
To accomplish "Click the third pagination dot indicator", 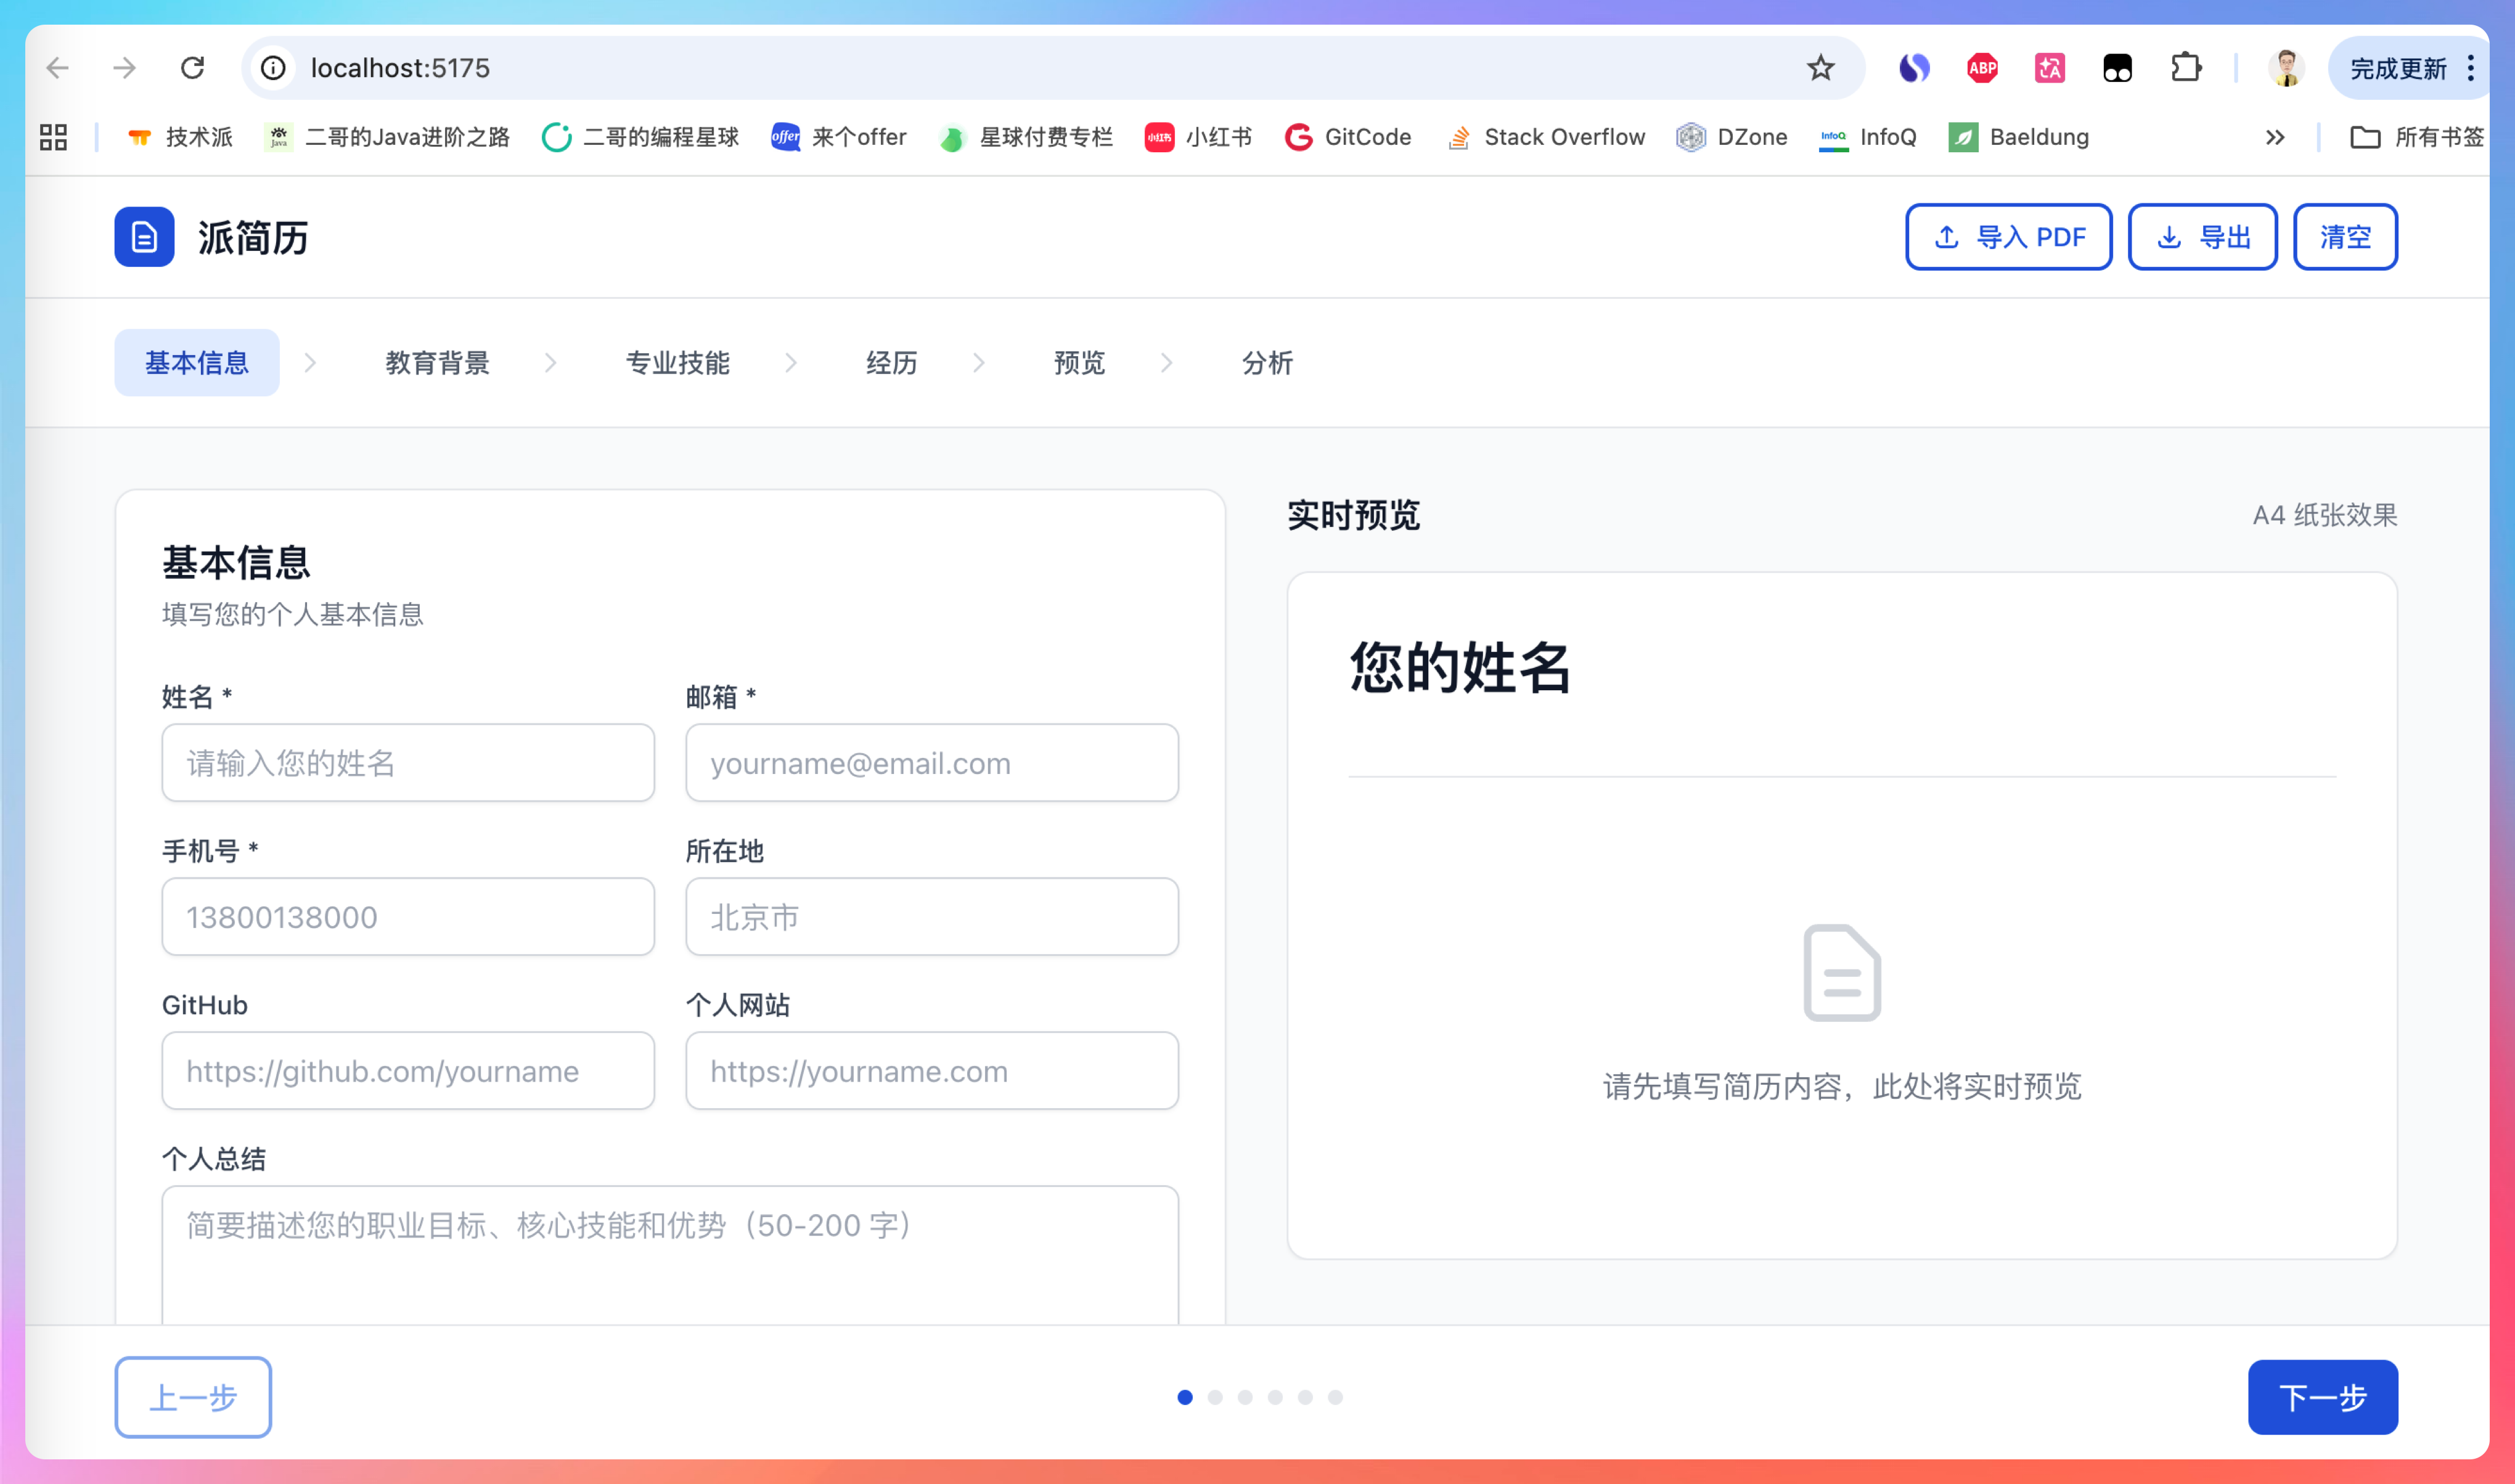I will pos(1245,1397).
